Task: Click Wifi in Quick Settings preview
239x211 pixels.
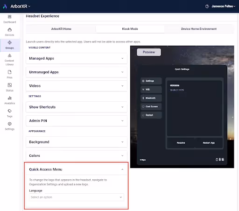Action: pyautogui.click(x=151, y=90)
